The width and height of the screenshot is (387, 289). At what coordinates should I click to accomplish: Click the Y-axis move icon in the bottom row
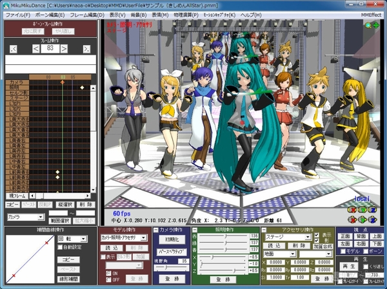[x=362, y=219]
